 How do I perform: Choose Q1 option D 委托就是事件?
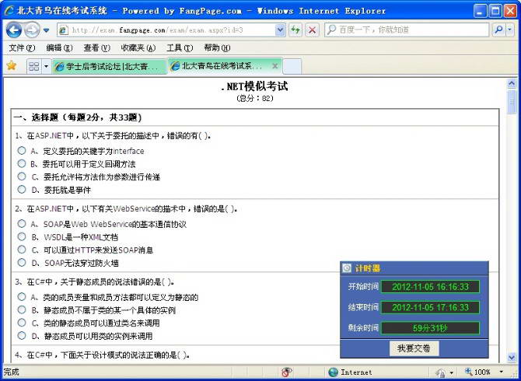(x=22, y=190)
